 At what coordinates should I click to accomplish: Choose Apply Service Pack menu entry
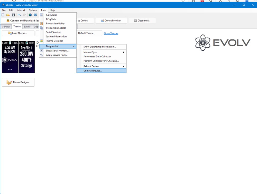click(57, 55)
